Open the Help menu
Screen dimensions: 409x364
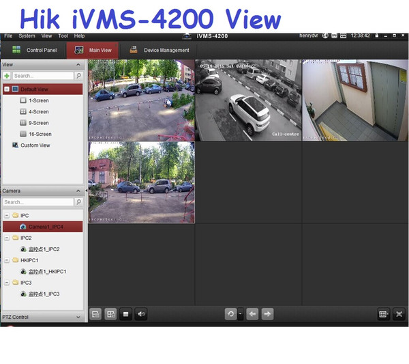click(x=79, y=36)
